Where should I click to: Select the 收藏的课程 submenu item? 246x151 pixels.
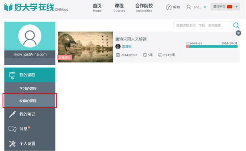[x=28, y=101]
